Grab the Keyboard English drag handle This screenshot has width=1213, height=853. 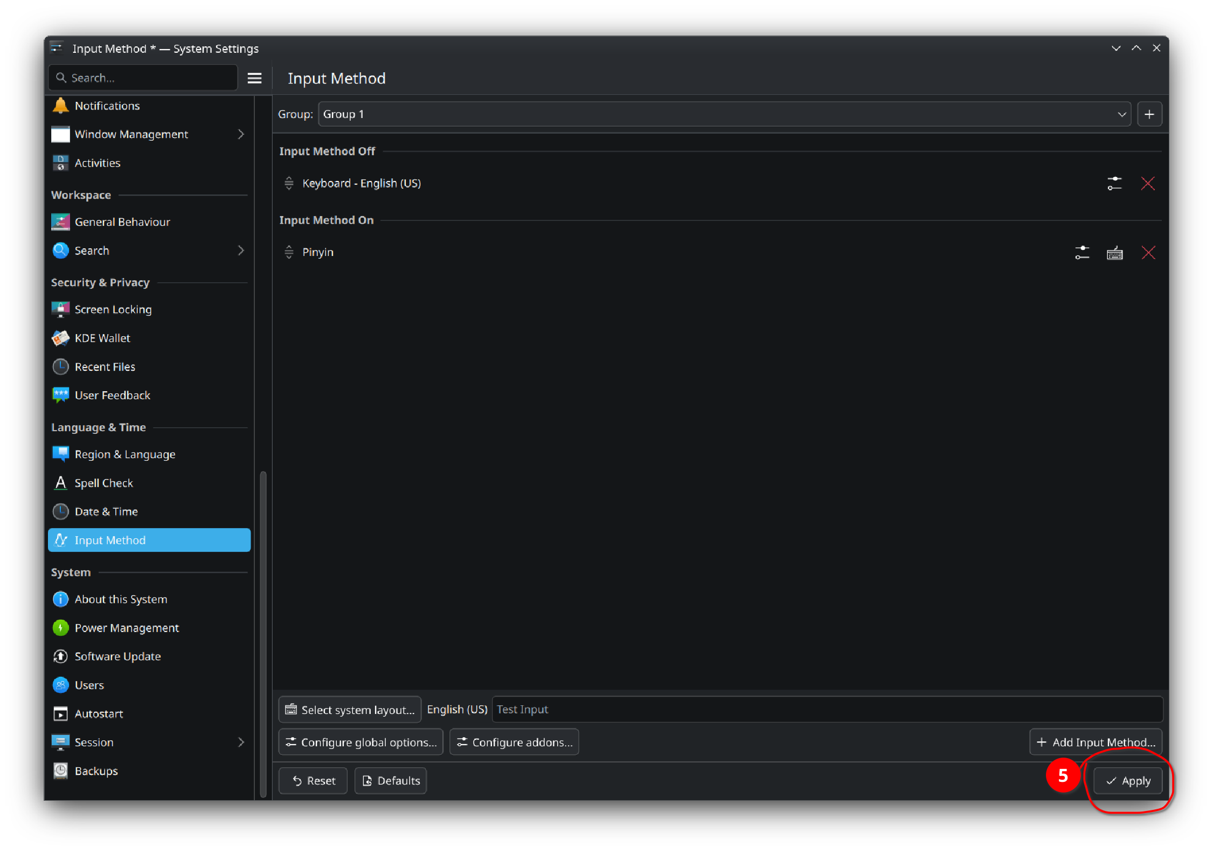pos(289,183)
